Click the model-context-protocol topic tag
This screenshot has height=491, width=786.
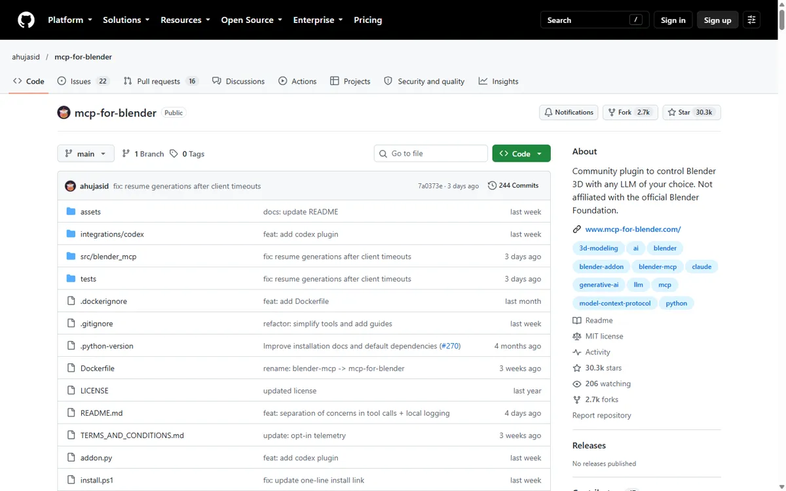[x=615, y=303]
